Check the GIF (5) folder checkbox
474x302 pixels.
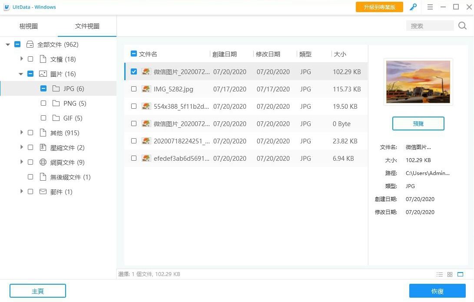click(43, 118)
